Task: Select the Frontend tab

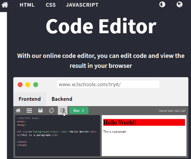Action: (30, 99)
